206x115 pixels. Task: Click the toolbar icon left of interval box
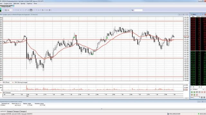(6, 10)
